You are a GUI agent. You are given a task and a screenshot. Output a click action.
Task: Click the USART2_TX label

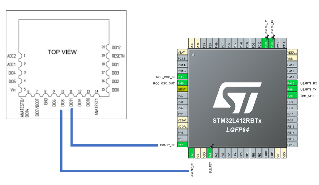click(167, 145)
